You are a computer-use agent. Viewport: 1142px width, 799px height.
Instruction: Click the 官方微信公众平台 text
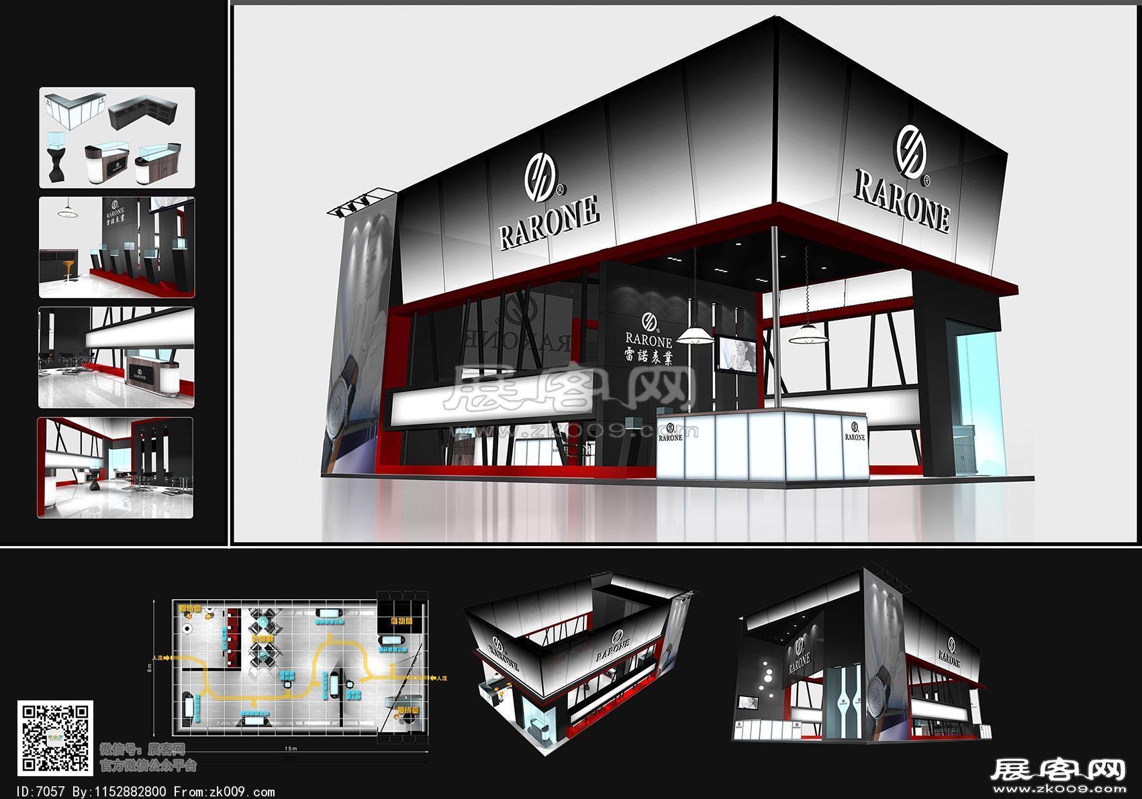click(x=148, y=764)
